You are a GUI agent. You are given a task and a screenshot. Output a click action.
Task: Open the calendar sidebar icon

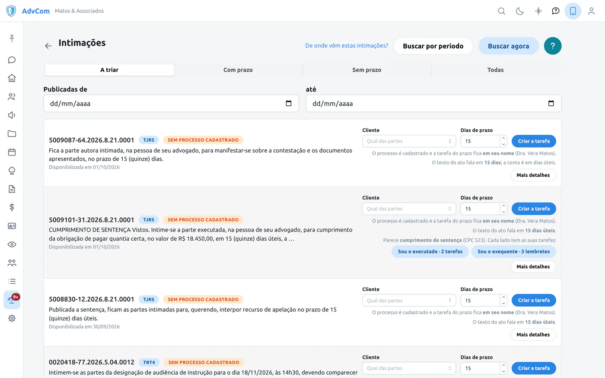pos(12,152)
